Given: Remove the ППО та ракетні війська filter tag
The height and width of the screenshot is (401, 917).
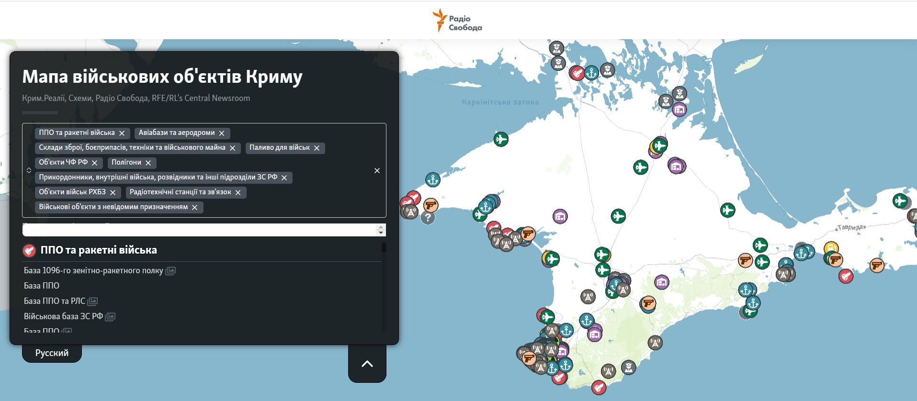Looking at the screenshot, I should (x=122, y=133).
